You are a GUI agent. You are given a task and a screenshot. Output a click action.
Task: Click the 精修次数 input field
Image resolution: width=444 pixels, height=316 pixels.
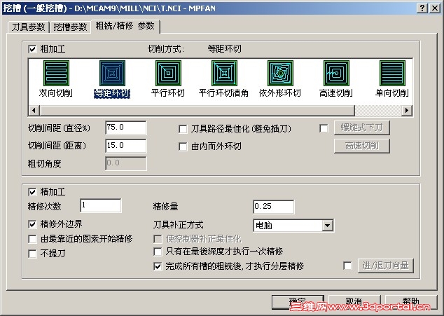point(101,205)
